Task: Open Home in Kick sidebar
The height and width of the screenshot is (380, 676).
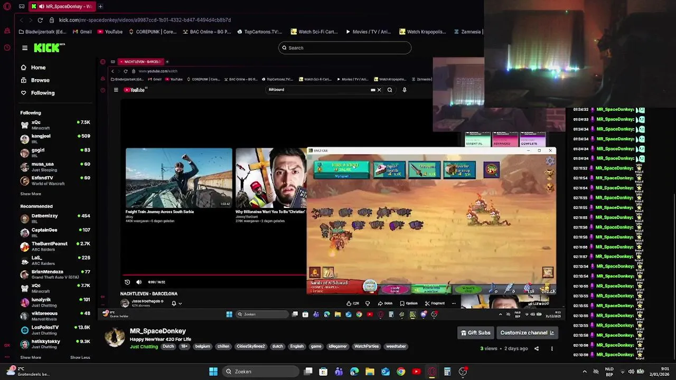Action: pyautogui.click(x=33, y=68)
